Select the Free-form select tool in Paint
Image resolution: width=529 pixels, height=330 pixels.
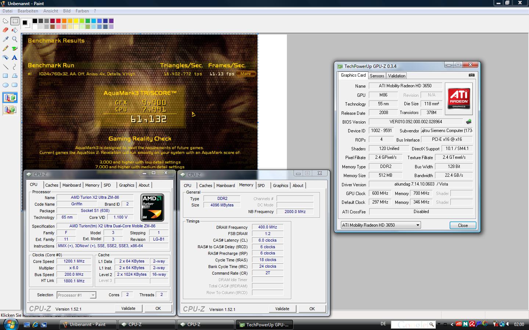coord(6,21)
